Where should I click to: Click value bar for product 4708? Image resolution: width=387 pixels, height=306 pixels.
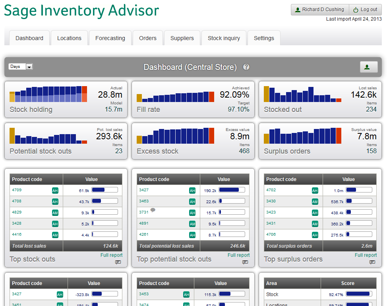(105, 201)
